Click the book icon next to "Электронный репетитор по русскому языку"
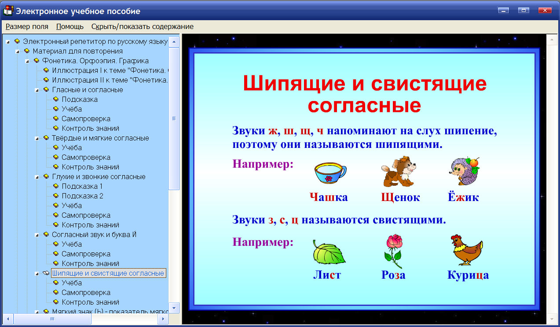560x327 pixels. coord(18,41)
